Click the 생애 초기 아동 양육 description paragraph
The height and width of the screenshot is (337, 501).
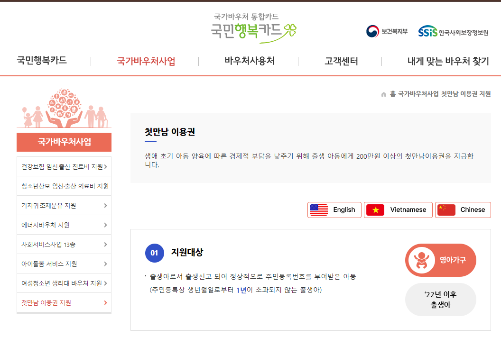point(309,160)
